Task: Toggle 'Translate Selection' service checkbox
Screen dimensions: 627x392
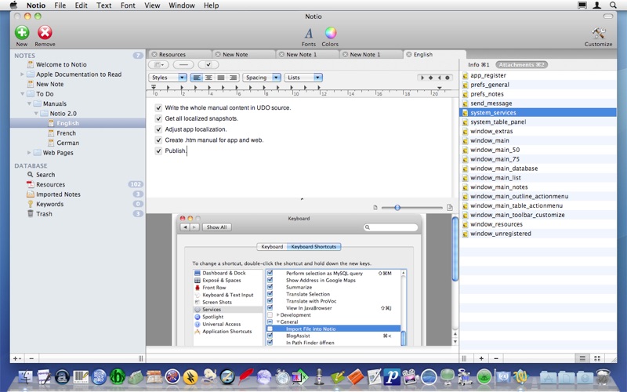Action: 270,294
